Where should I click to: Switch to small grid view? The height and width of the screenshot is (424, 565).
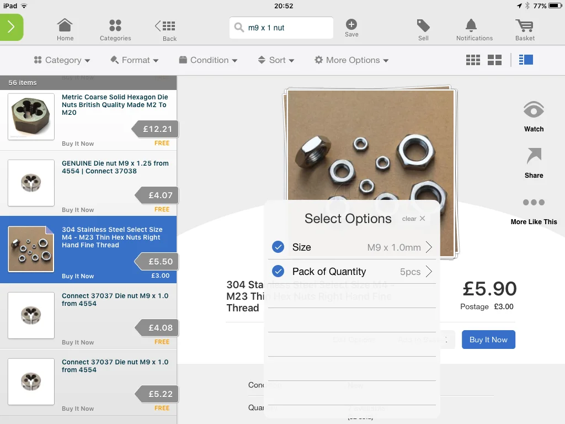point(473,60)
